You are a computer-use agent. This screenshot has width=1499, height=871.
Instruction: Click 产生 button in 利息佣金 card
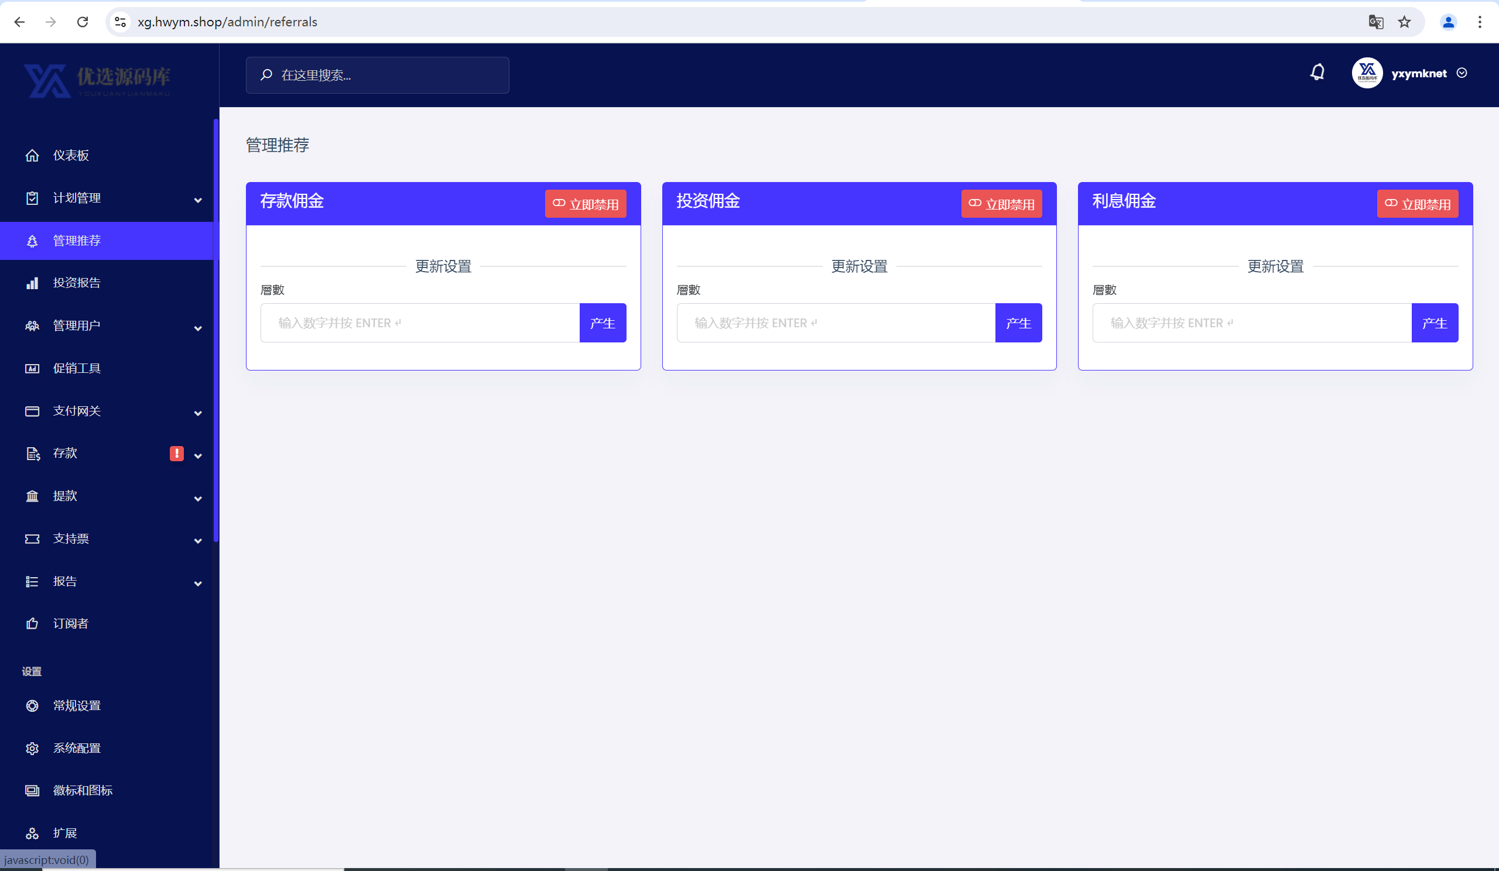point(1435,323)
